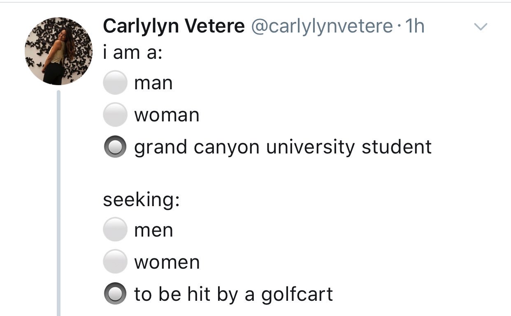Click the thread connector line below avatar
This screenshot has height=316, width=511.
click(58, 202)
